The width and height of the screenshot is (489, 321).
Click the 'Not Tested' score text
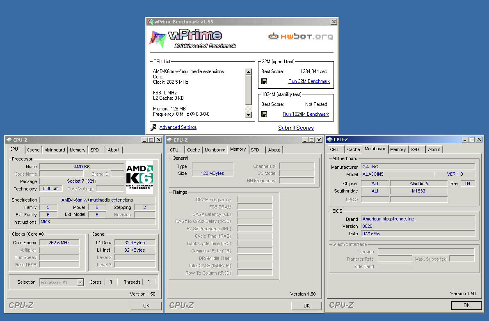click(316, 104)
